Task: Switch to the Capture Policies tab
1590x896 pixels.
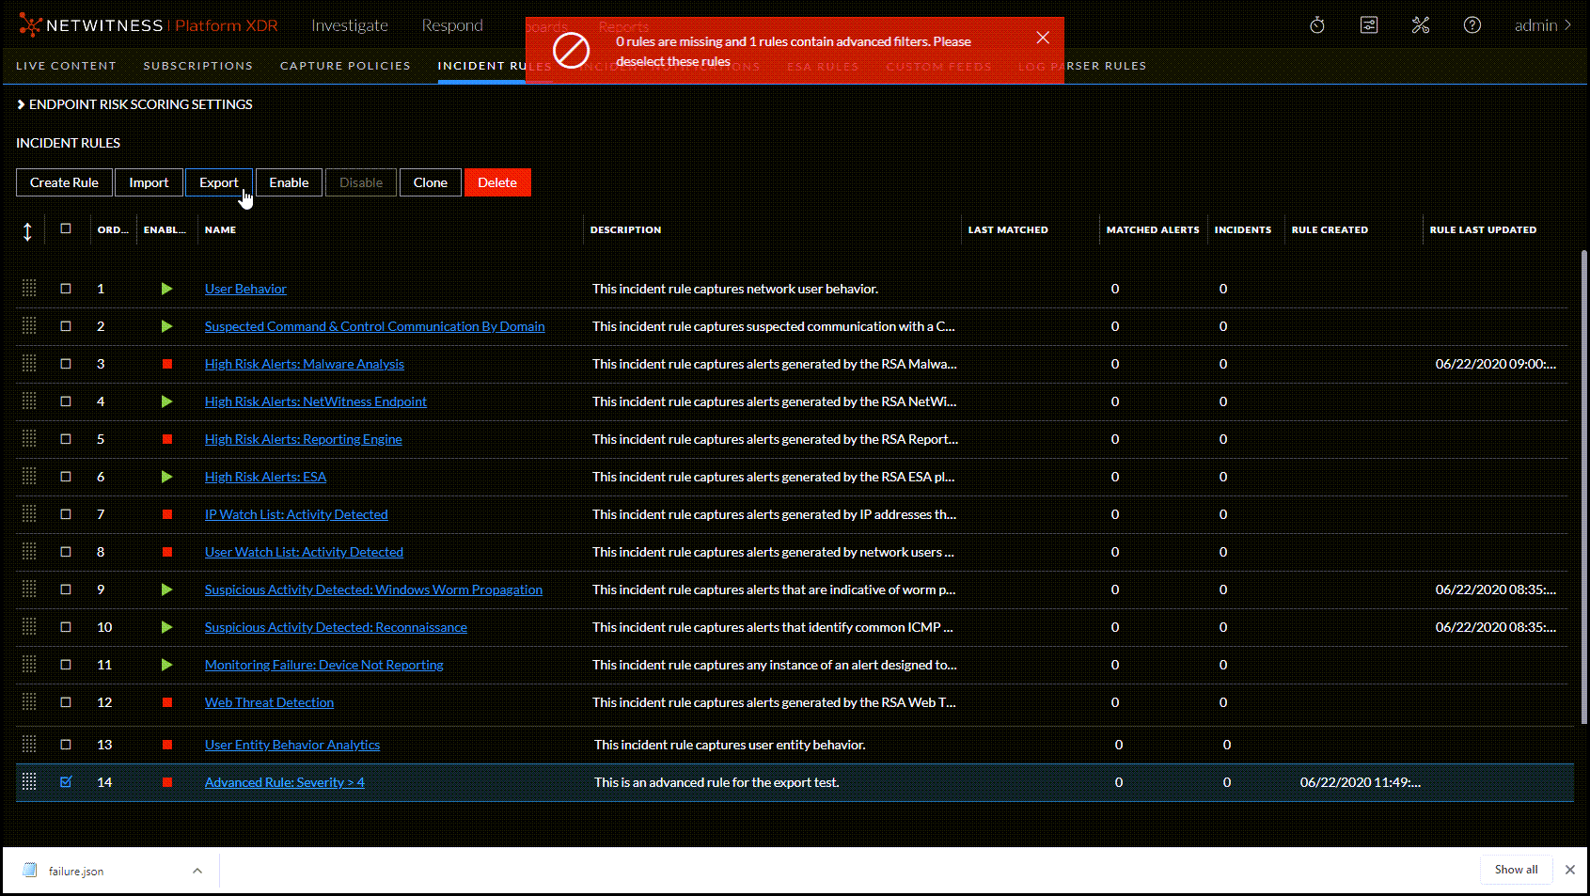Action: [344, 66]
